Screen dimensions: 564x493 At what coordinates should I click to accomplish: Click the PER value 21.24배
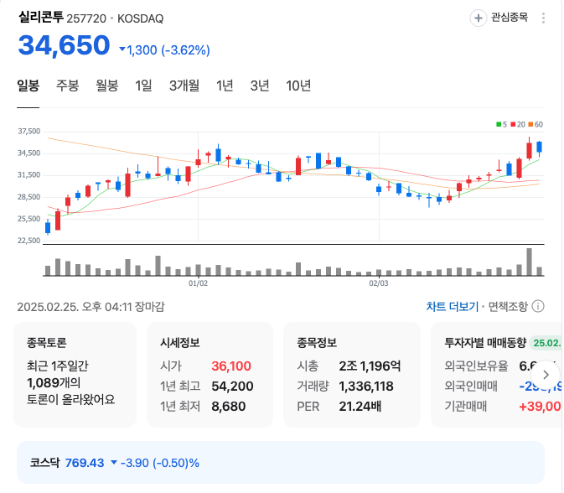tap(360, 407)
